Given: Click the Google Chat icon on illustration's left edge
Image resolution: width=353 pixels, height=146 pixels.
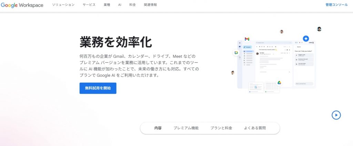Looking at the screenshot, I should pyautogui.click(x=236, y=53).
